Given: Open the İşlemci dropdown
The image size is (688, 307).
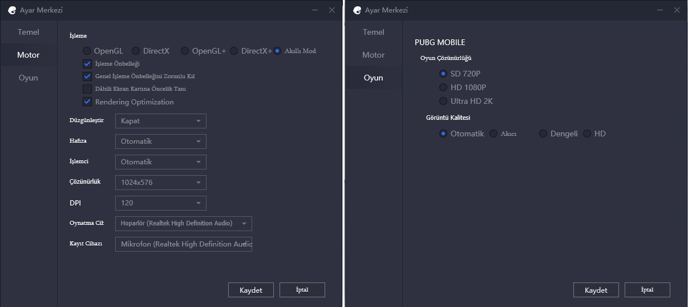Looking at the screenshot, I should [x=161, y=162].
